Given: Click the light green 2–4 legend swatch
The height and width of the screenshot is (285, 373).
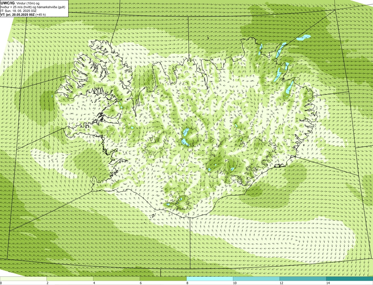Looking at the screenshot, I should point(70,279).
